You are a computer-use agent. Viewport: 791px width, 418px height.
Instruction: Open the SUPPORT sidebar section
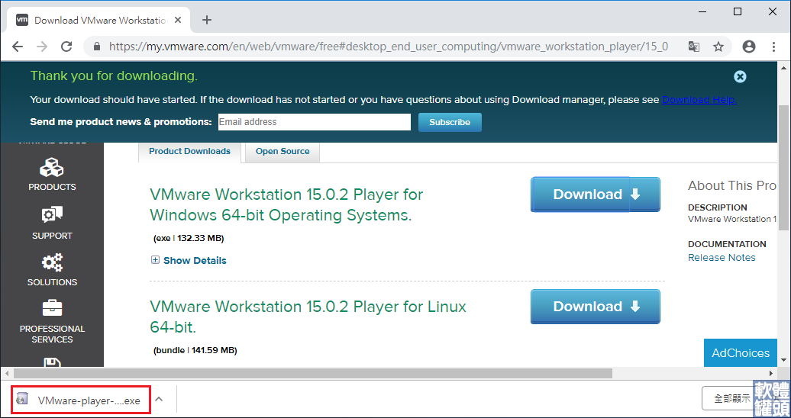52,223
